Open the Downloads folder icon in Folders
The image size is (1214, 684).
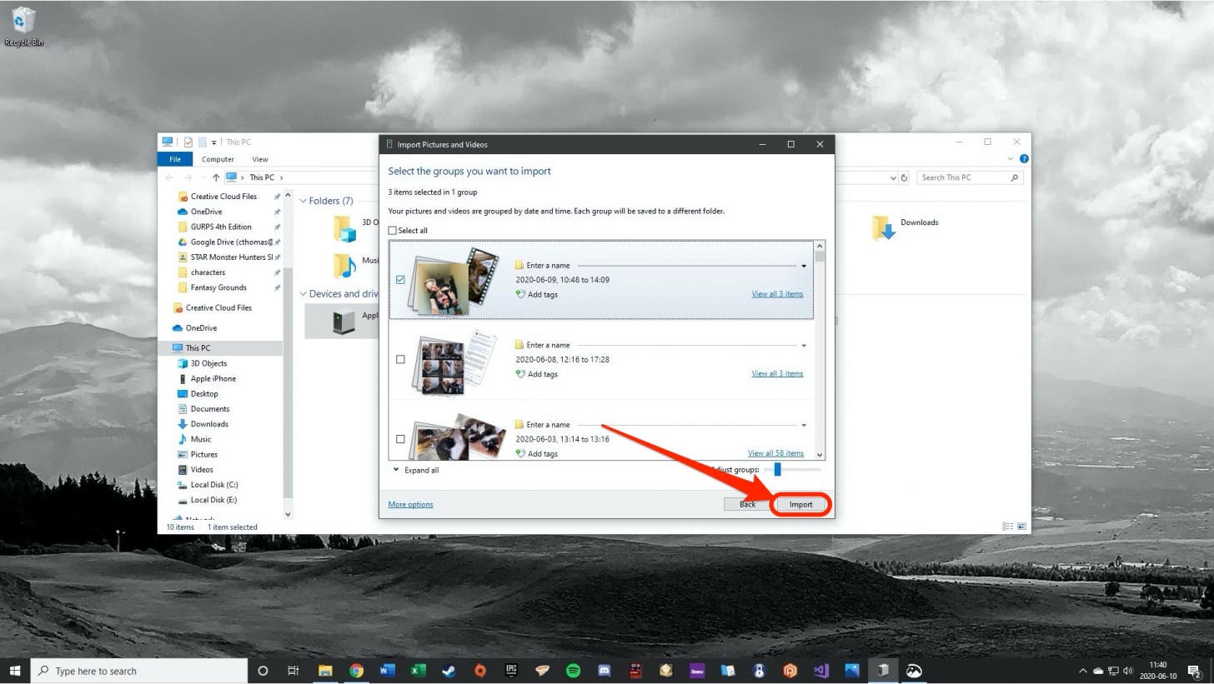pyautogui.click(x=882, y=227)
